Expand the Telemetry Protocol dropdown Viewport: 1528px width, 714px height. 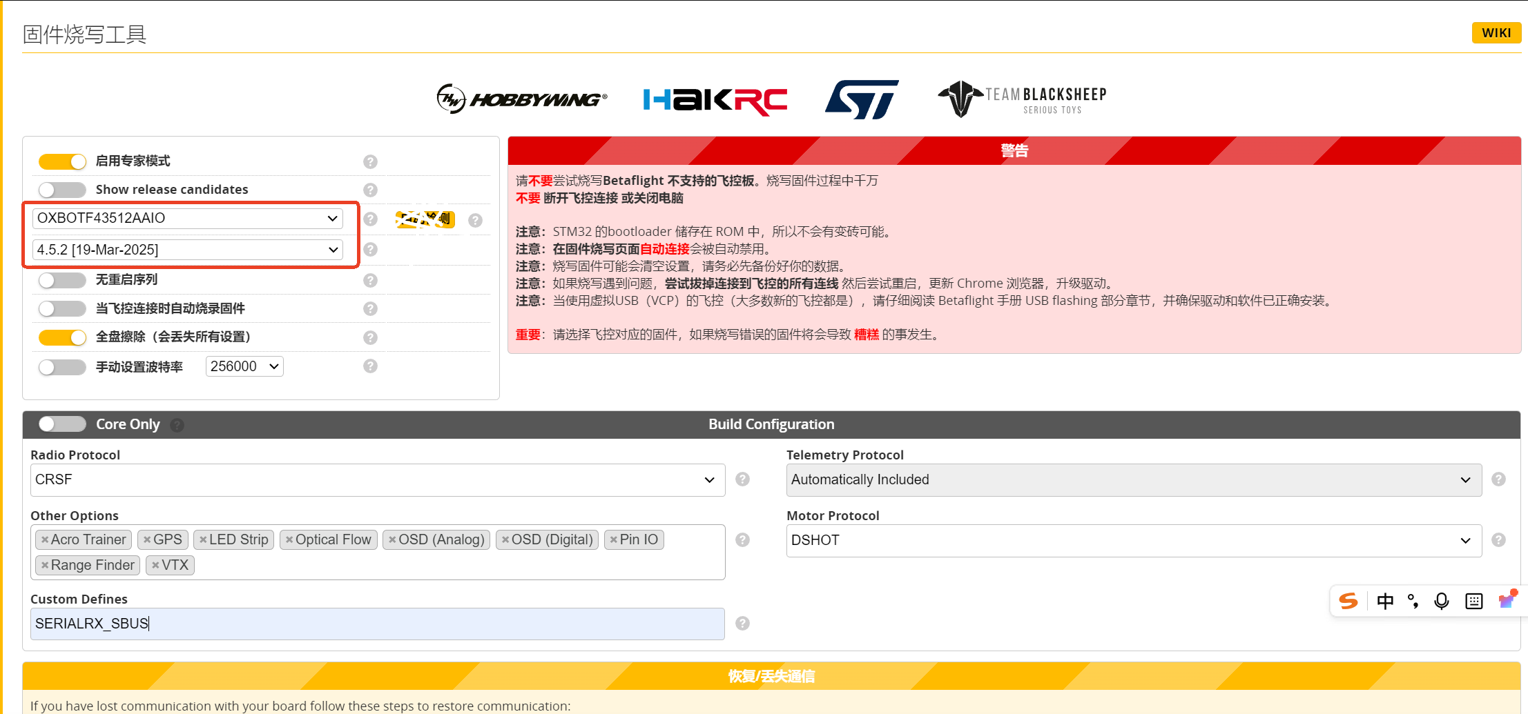(x=1134, y=479)
